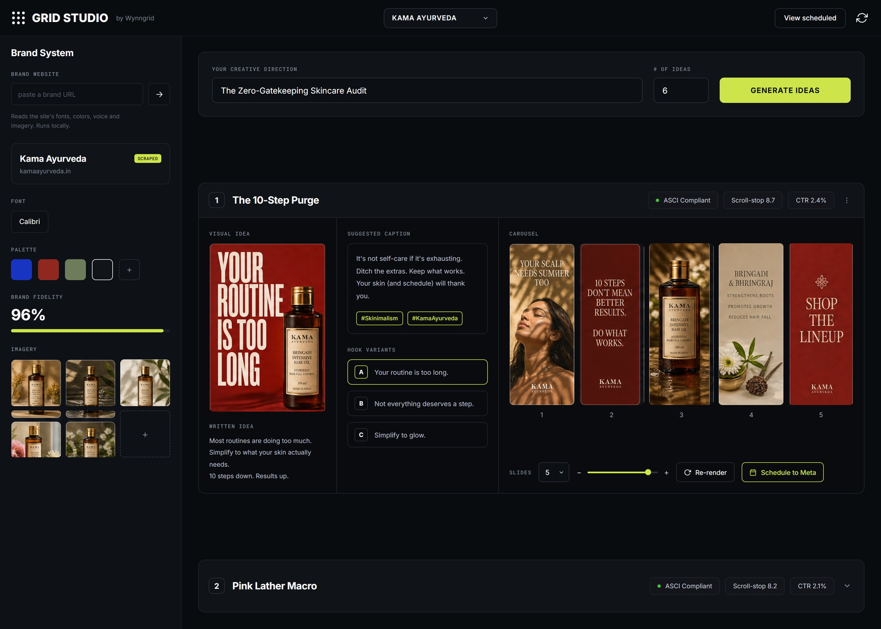881x629 pixels.
Task: Select the bottom-row imagery thumbnail with pink flowers
Action: tap(36, 439)
